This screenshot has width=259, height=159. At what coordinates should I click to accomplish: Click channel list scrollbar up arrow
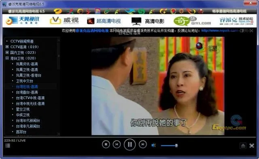58,40
